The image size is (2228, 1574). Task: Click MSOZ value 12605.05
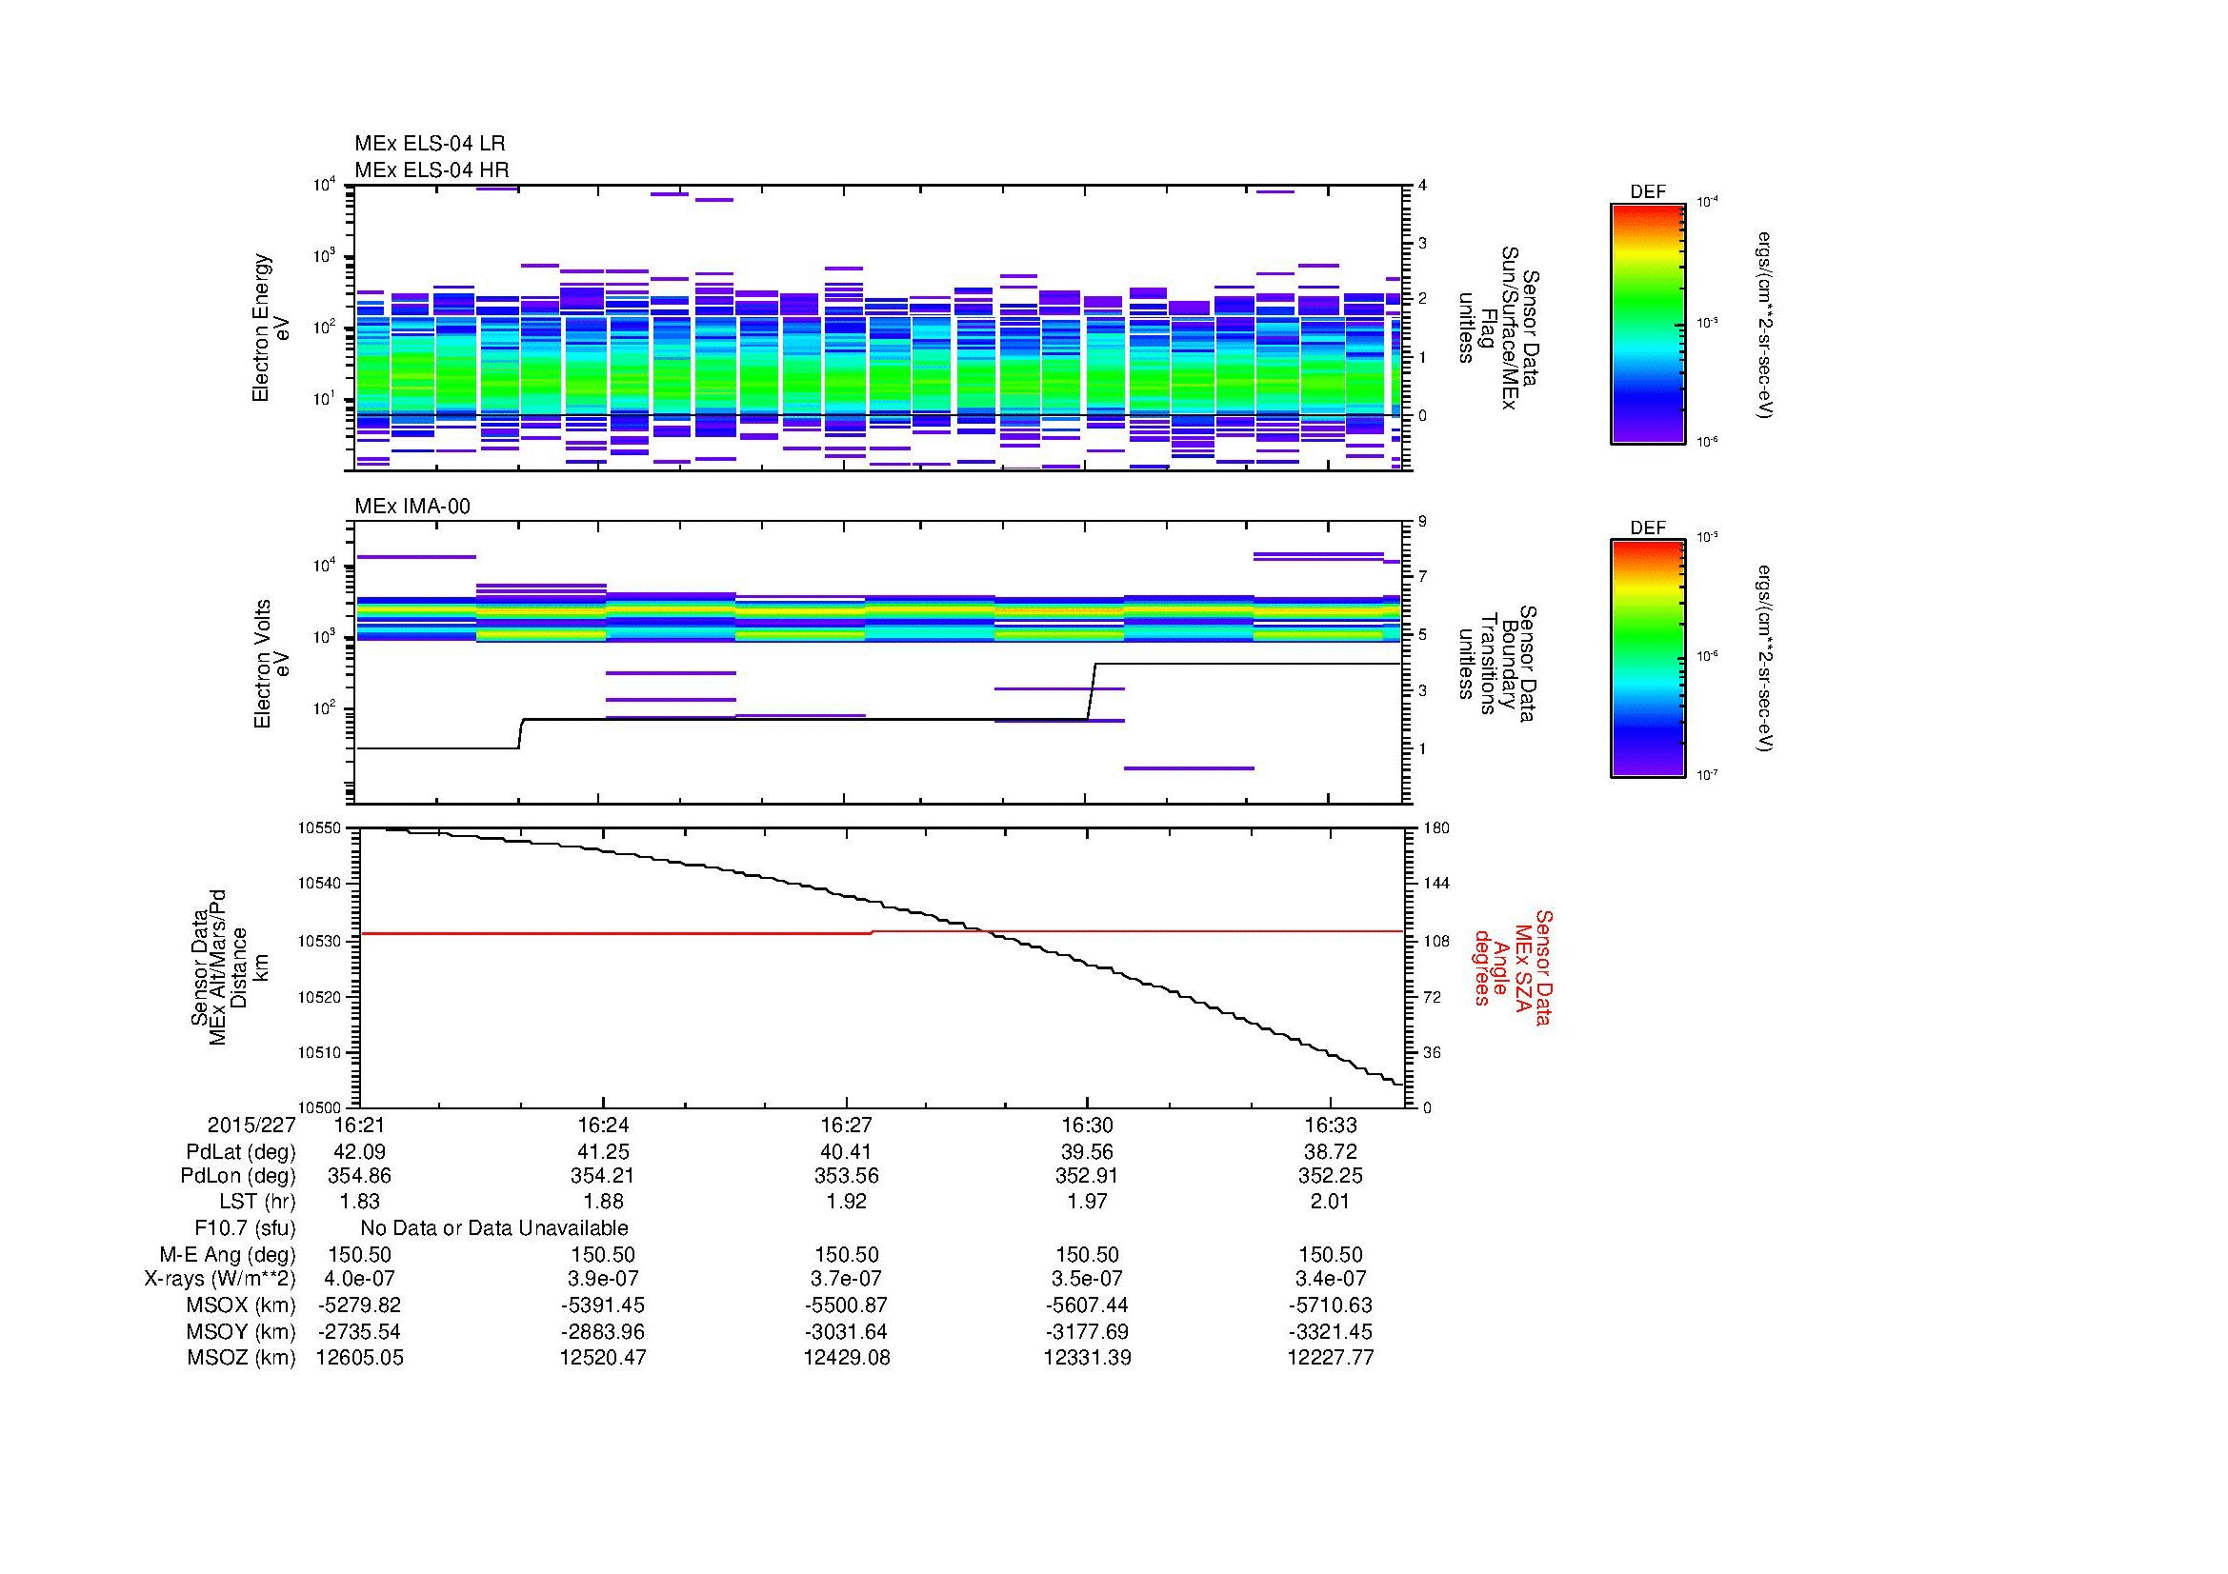(x=360, y=1358)
